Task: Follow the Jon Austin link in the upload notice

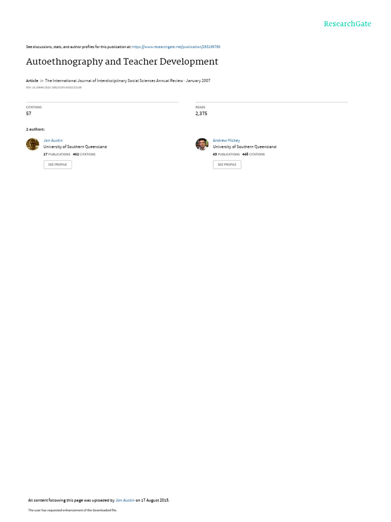Action: [125, 500]
